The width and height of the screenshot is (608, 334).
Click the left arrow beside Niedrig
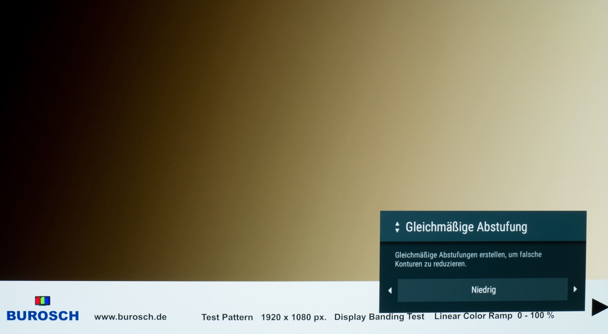(x=390, y=290)
